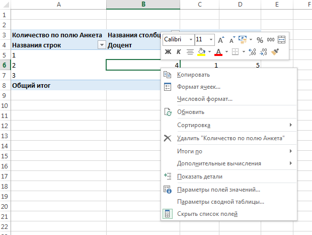Viewport: 312px width, 235px height.
Task: Apply thousands separator 000 format
Action: pos(271,39)
